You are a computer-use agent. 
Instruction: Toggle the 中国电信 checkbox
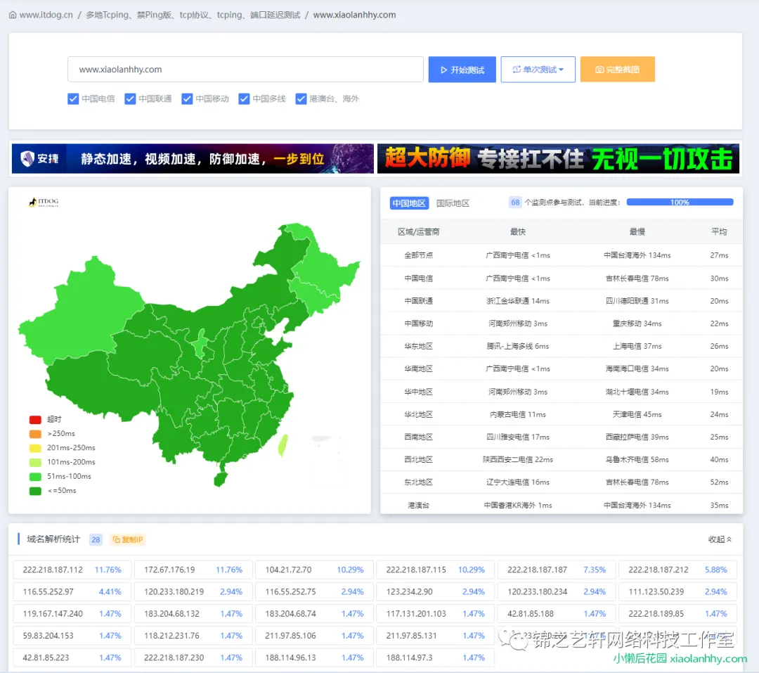click(x=73, y=99)
